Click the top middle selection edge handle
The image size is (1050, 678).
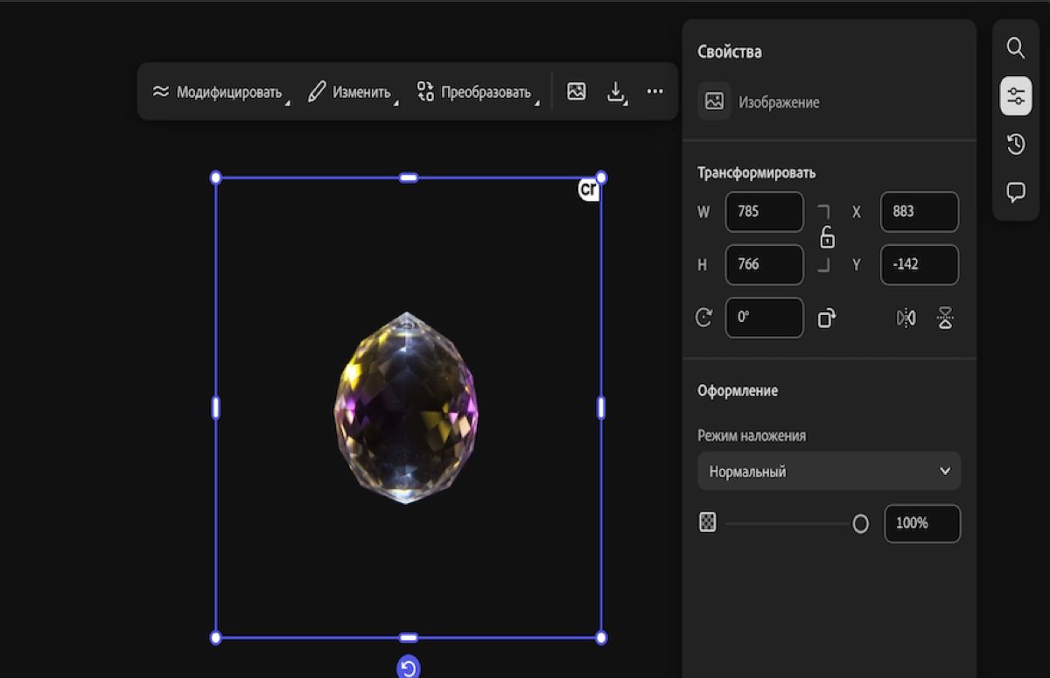(409, 178)
